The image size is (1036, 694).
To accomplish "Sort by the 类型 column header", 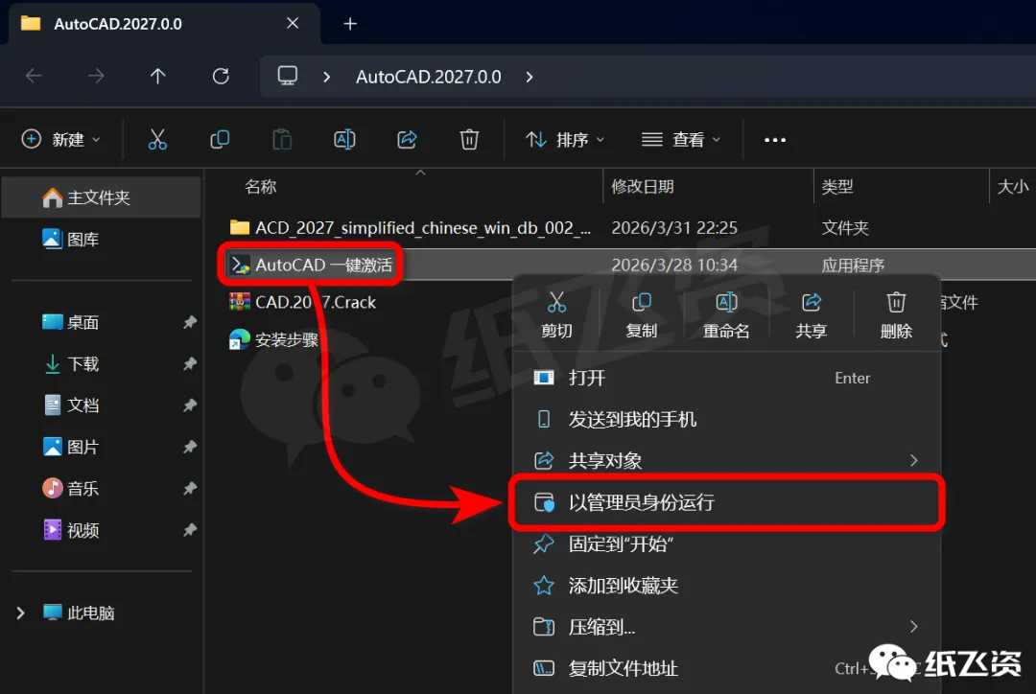I will [837, 187].
